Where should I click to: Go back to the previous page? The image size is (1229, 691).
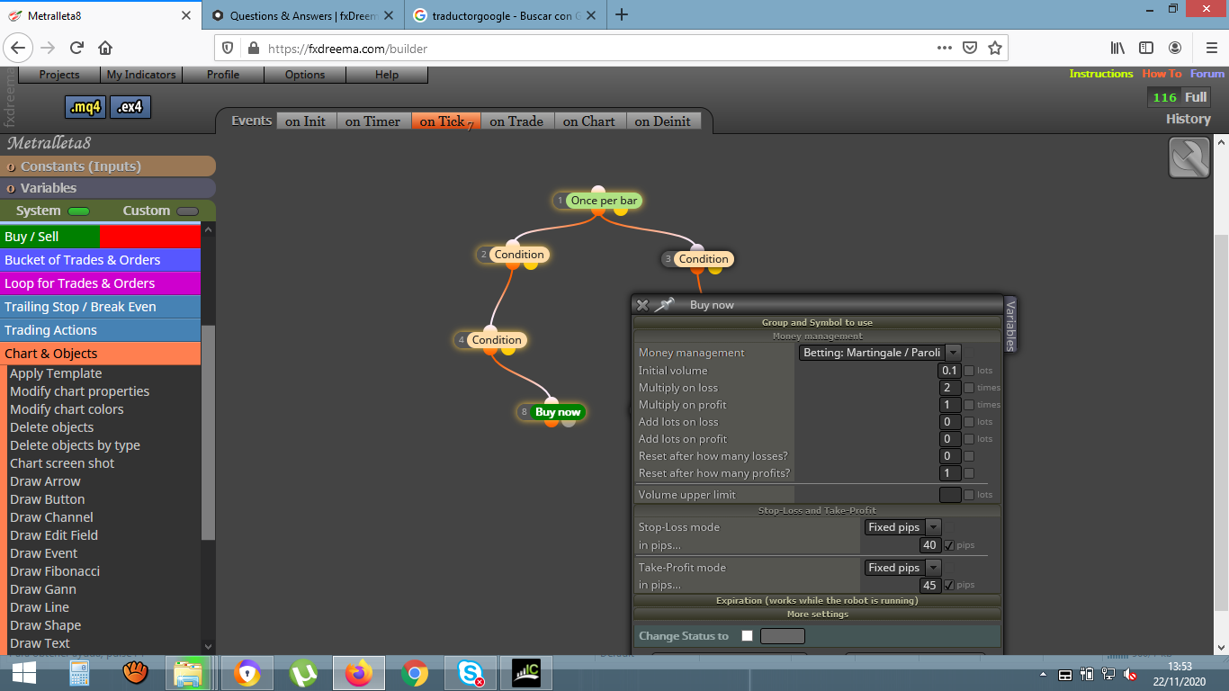pyautogui.click(x=18, y=48)
